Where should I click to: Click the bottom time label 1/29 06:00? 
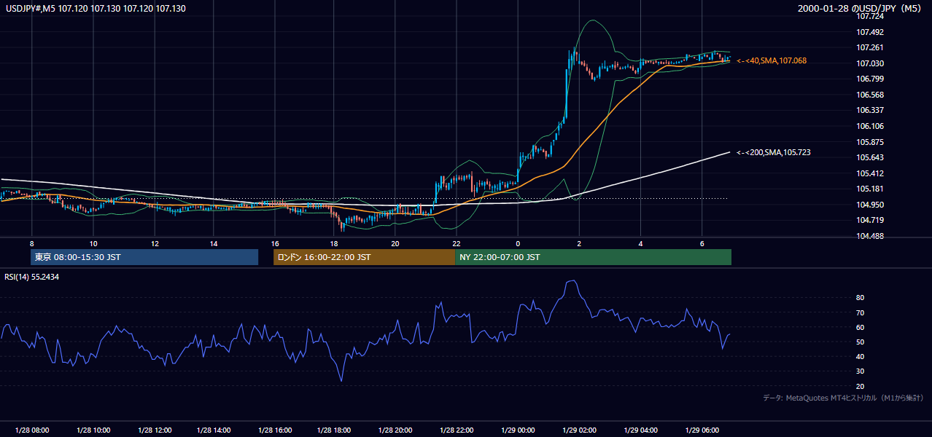coord(702,430)
